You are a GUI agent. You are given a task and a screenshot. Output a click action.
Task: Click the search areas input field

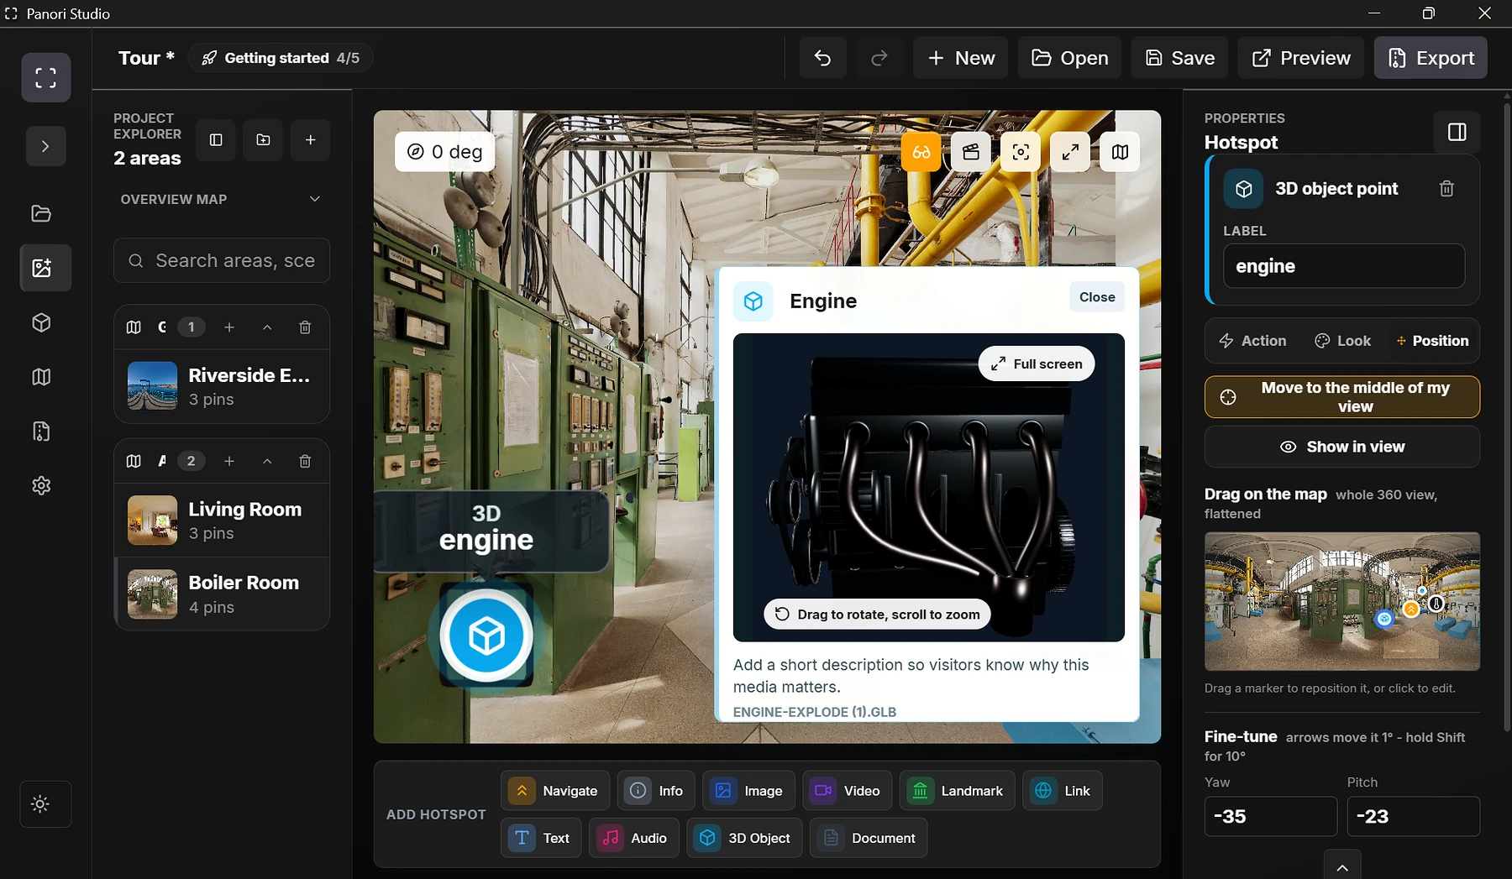pos(222,261)
